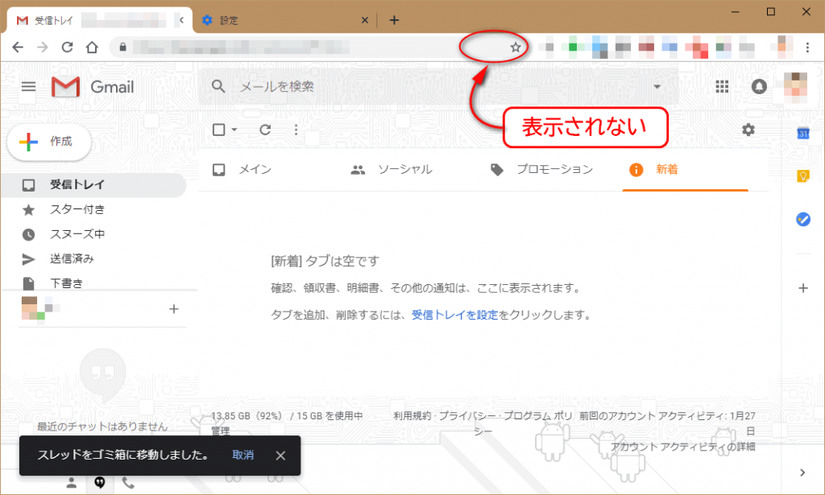Bookmark this page with star icon
Viewport: 825px width, 495px height.
(x=516, y=47)
